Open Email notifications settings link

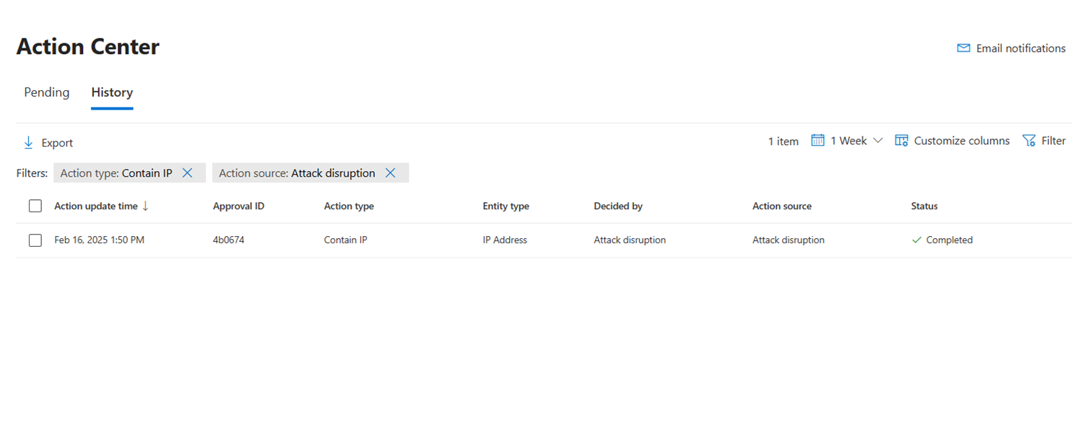pyautogui.click(x=1020, y=48)
